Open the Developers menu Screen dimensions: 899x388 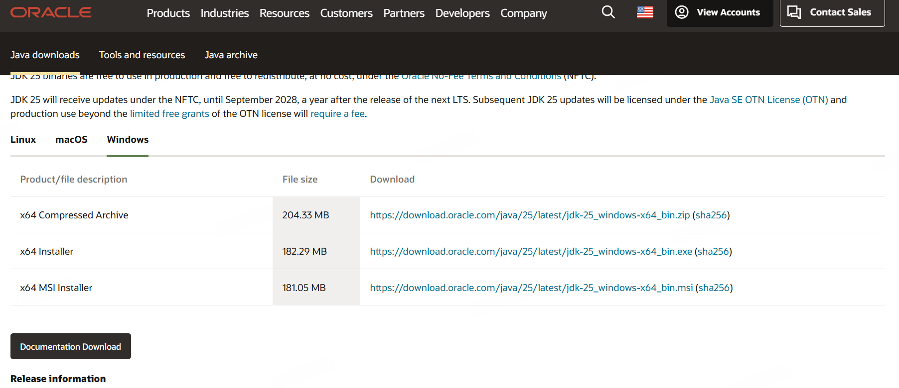pos(462,13)
